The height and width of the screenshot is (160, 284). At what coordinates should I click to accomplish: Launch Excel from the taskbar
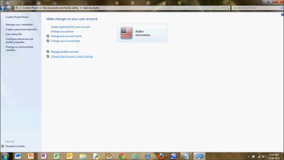(57, 156)
